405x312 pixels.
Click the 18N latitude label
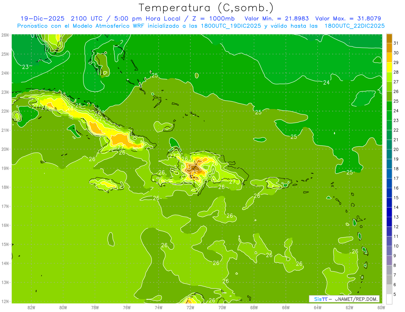pos(5,187)
